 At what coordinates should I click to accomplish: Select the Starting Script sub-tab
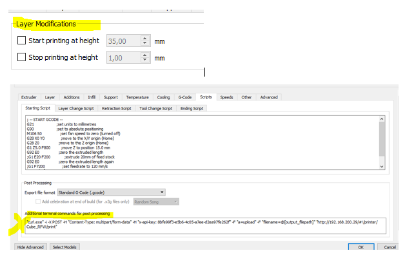(37, 108)
